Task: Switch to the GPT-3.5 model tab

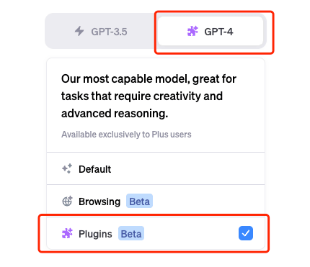Action: point(101,31)
